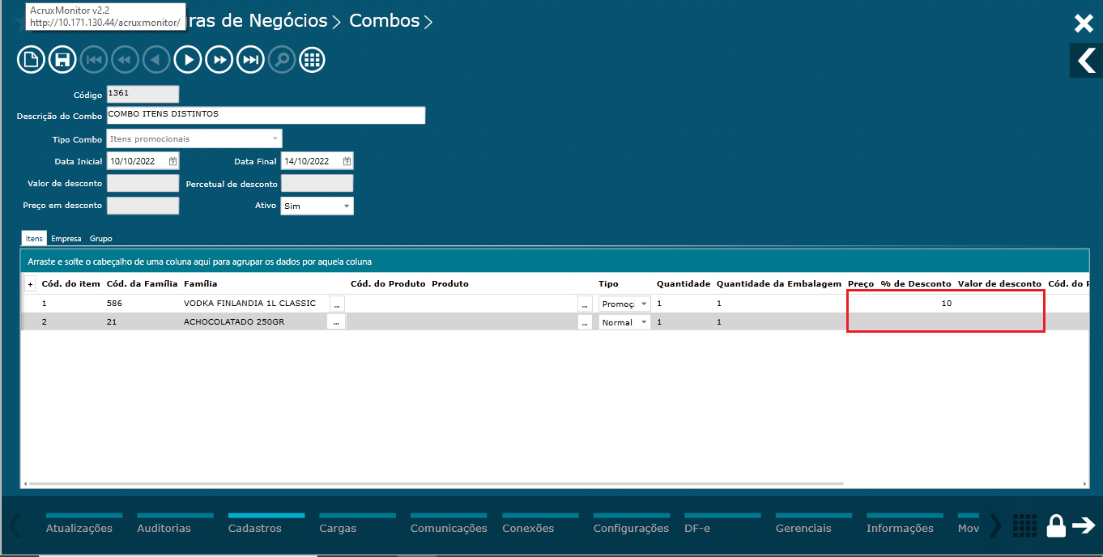Open the Conexões menu
The image size is (1103, 557).
click(x=528, y=528)
